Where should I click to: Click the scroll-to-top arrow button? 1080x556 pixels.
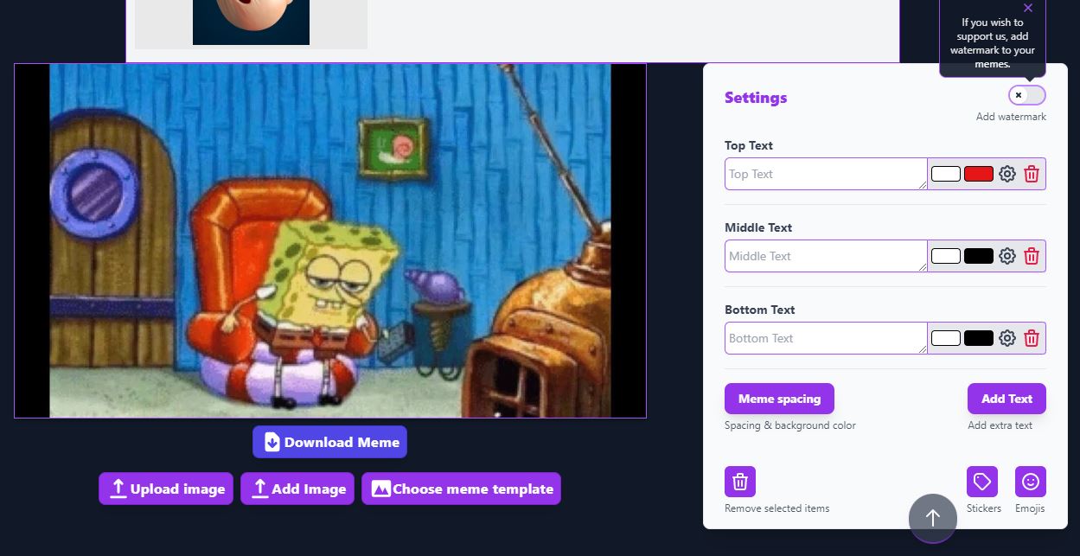click(933, 518)
